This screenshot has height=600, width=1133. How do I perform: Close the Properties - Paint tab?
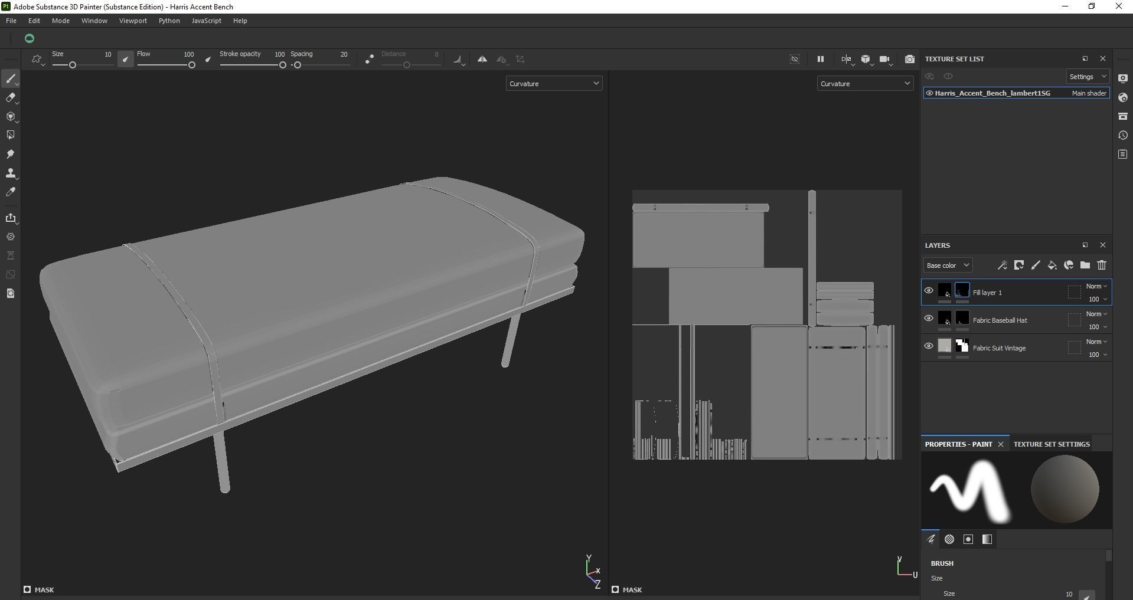pyautogui.click(x=1001, y=444)
